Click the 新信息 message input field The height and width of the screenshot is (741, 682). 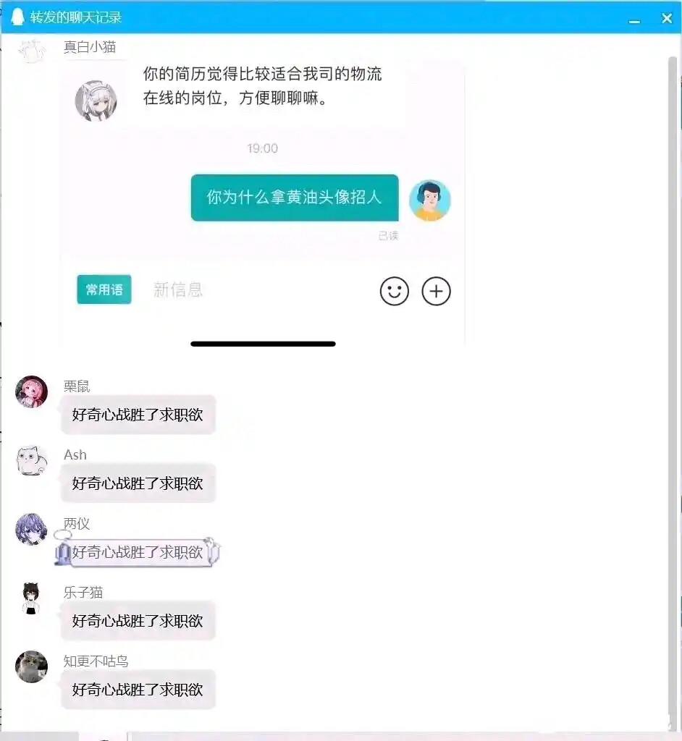pyautogui.click(x=260, y=289)
